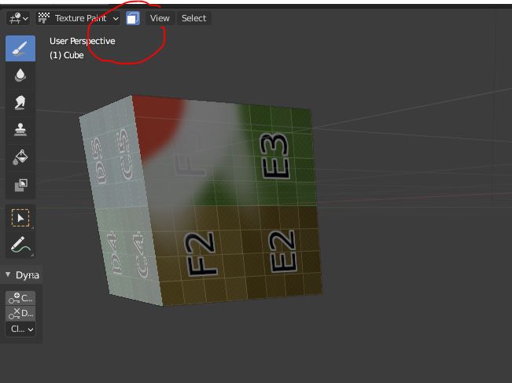Select the Fill bucket tool
This screenshot has height=383, width=512.
coord(20,158)
